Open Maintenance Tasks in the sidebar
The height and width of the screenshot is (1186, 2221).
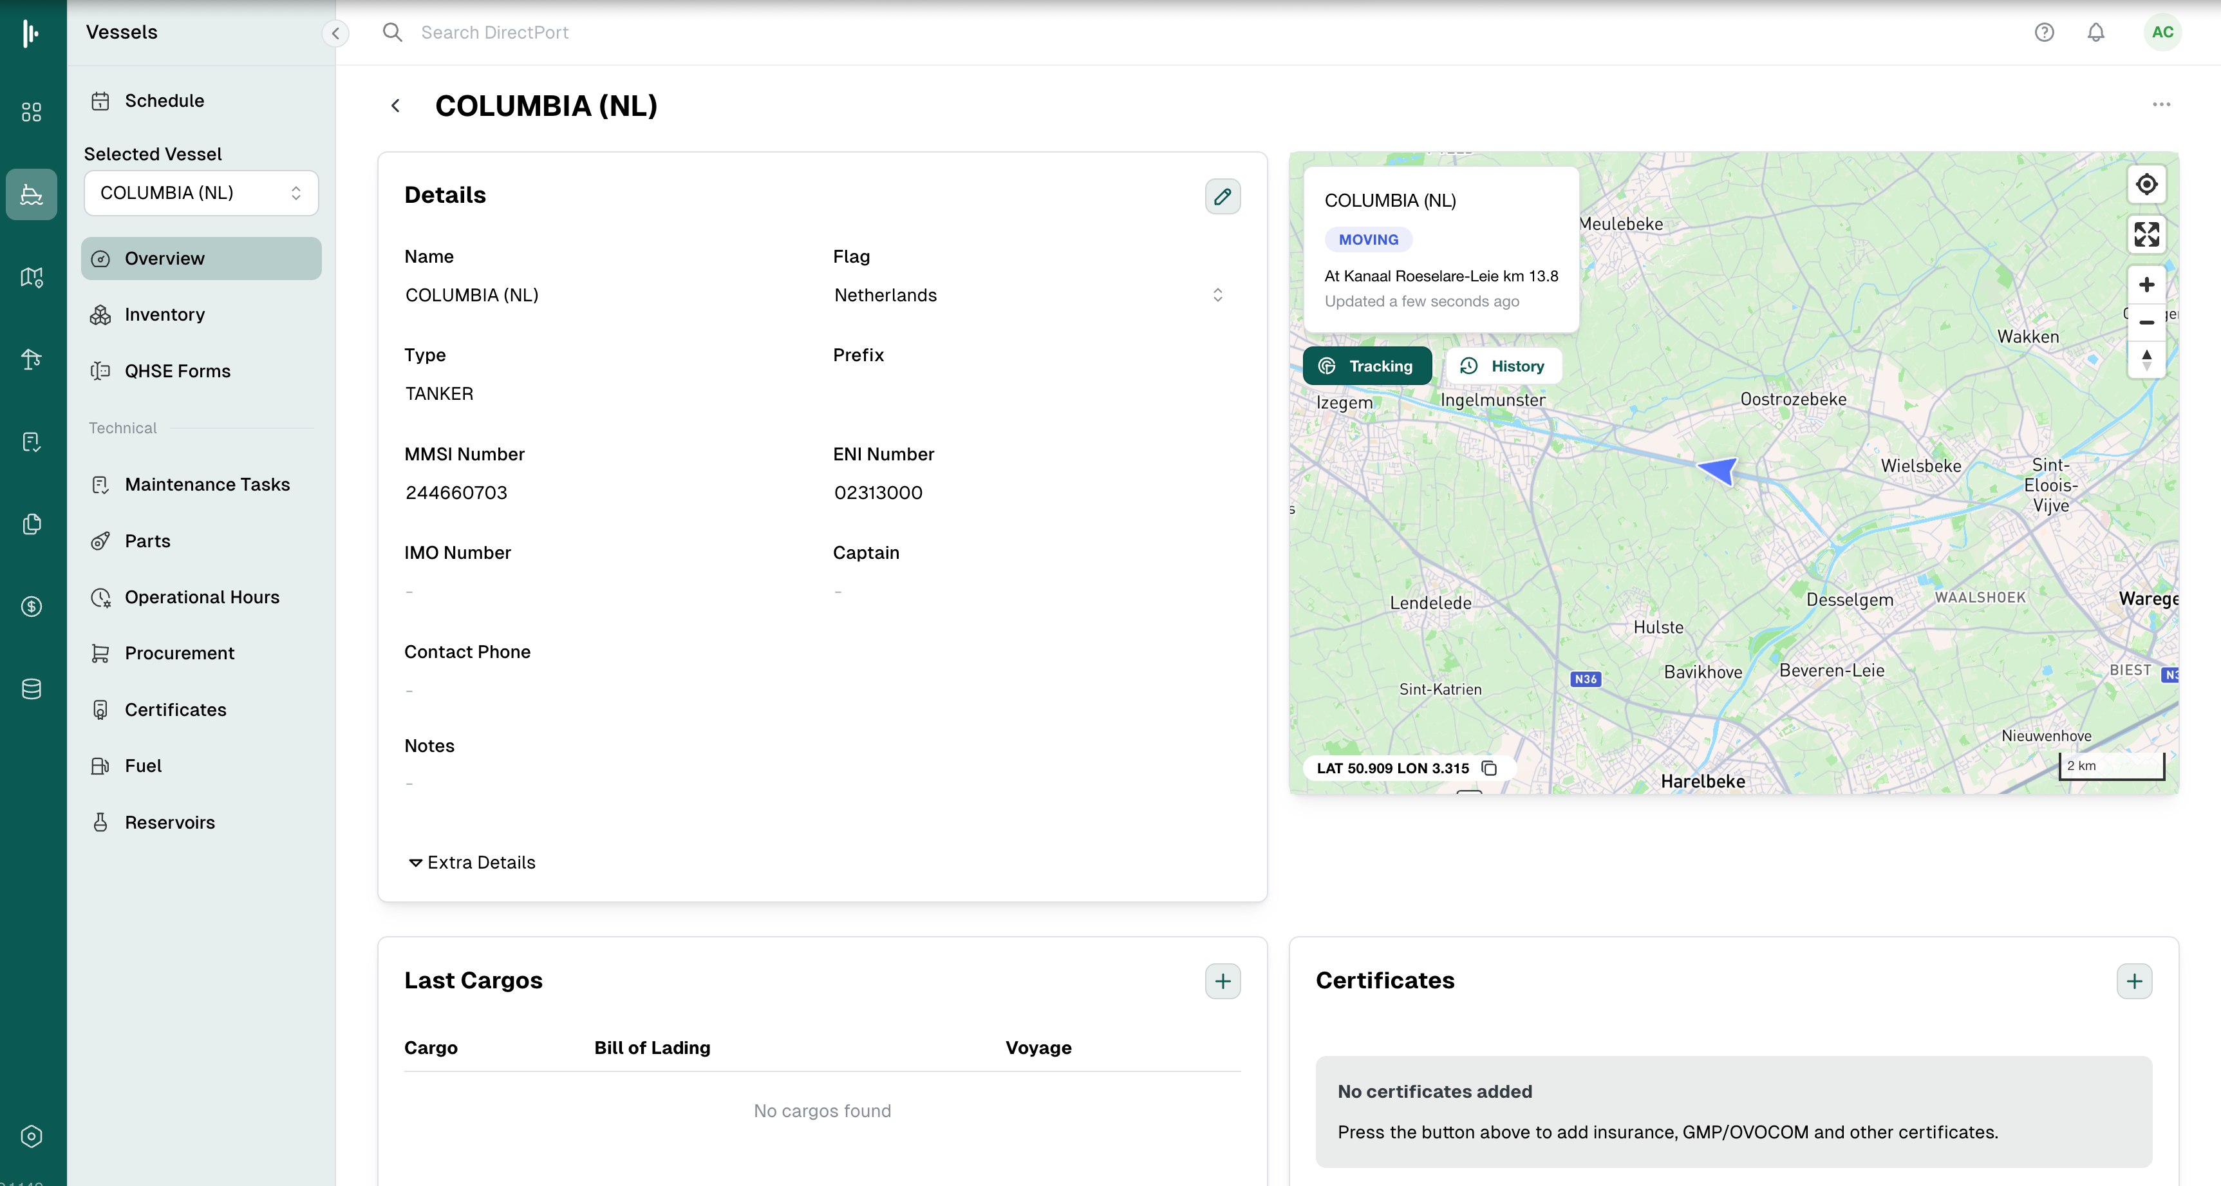pos(207,485)
